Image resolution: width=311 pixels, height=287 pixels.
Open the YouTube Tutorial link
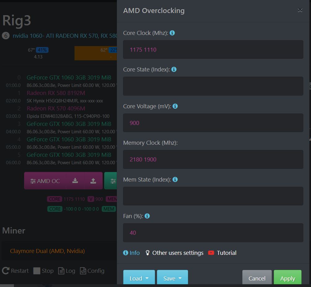(222, 253)
